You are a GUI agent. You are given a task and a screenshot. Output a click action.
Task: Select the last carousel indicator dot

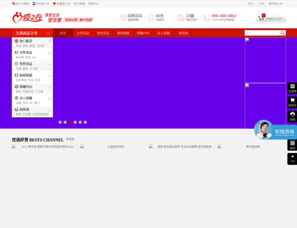point(85,122)
